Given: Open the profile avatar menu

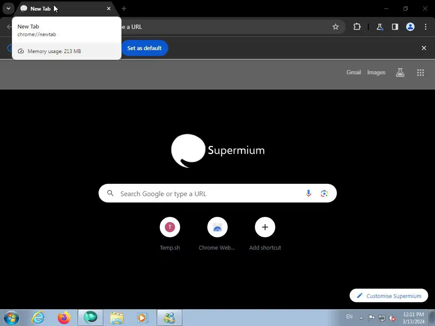Looking at the screenshot, I should tap(410, 27).
